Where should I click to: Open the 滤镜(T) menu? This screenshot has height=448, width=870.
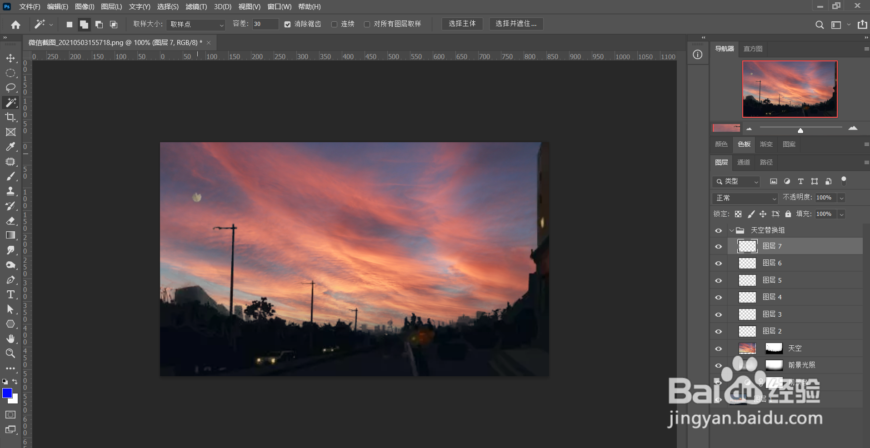click(x=196, y=7)
